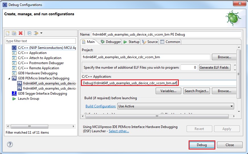The height and width of the screenshot is (154, 248).
Task: Click the Name text field
Action: tap(166, 34)
